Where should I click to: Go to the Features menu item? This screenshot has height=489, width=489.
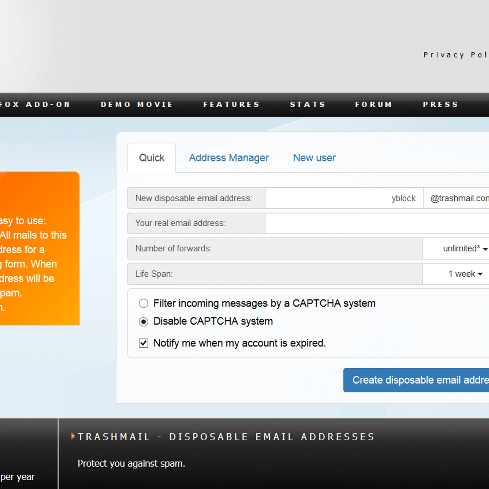point(231,105)
